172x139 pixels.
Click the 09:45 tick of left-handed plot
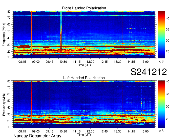click(50, 131)
